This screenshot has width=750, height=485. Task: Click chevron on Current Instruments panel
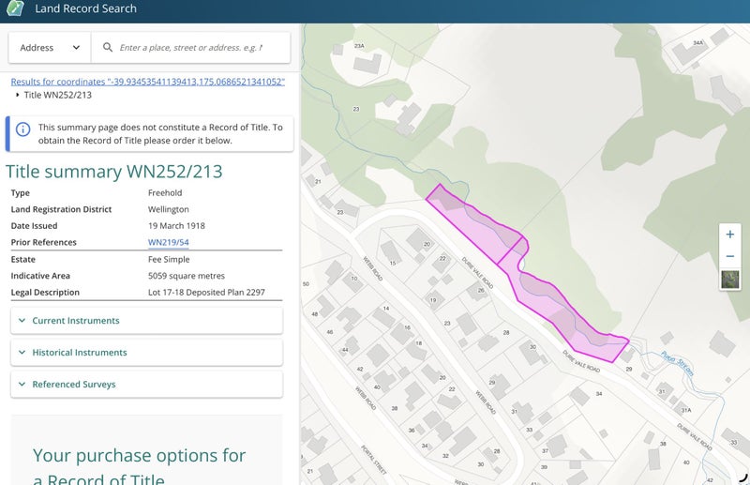22,321
